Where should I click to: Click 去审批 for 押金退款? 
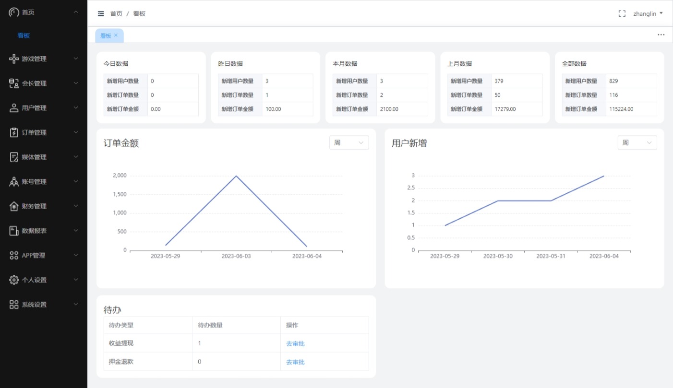point(295,362)
